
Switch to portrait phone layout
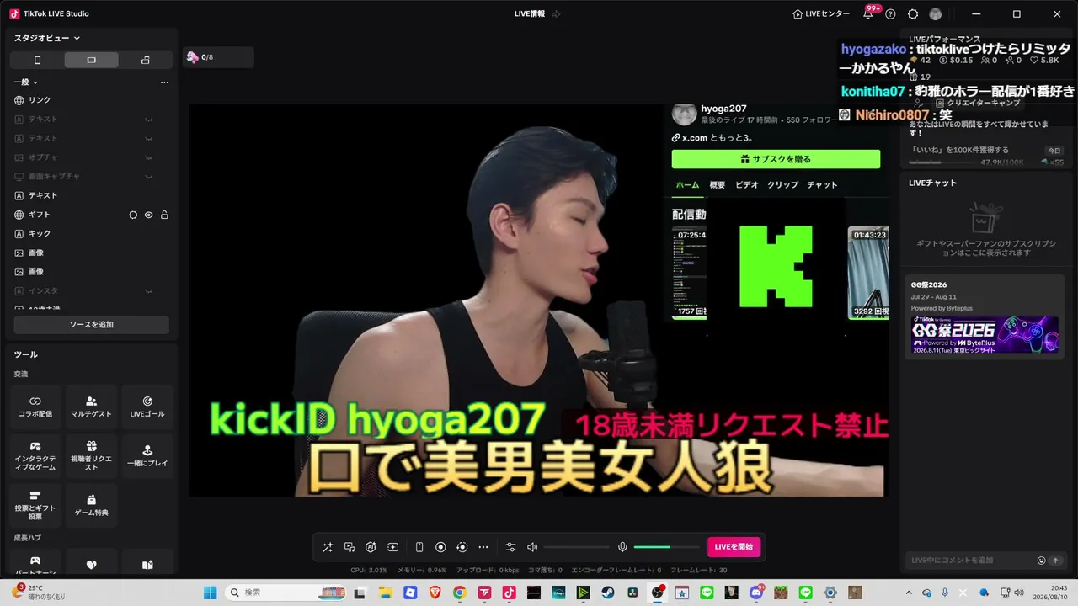[37, 60]
